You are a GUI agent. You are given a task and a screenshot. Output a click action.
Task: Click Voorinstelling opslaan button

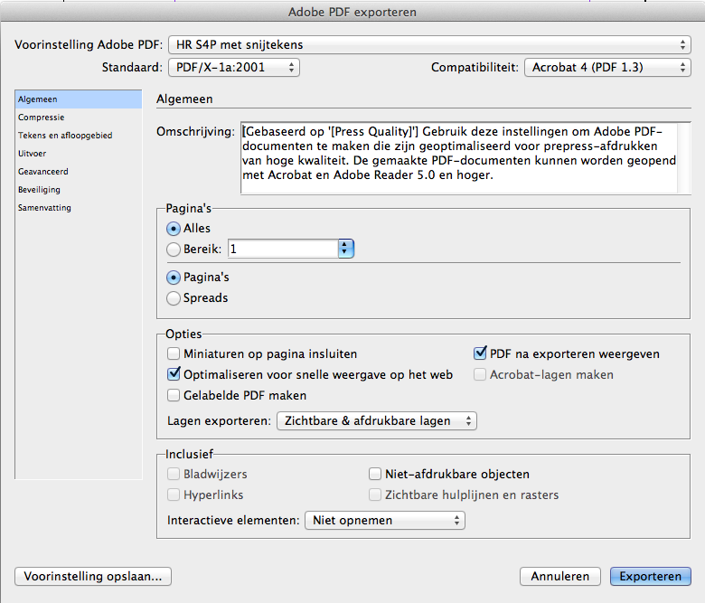coord(93,577)
